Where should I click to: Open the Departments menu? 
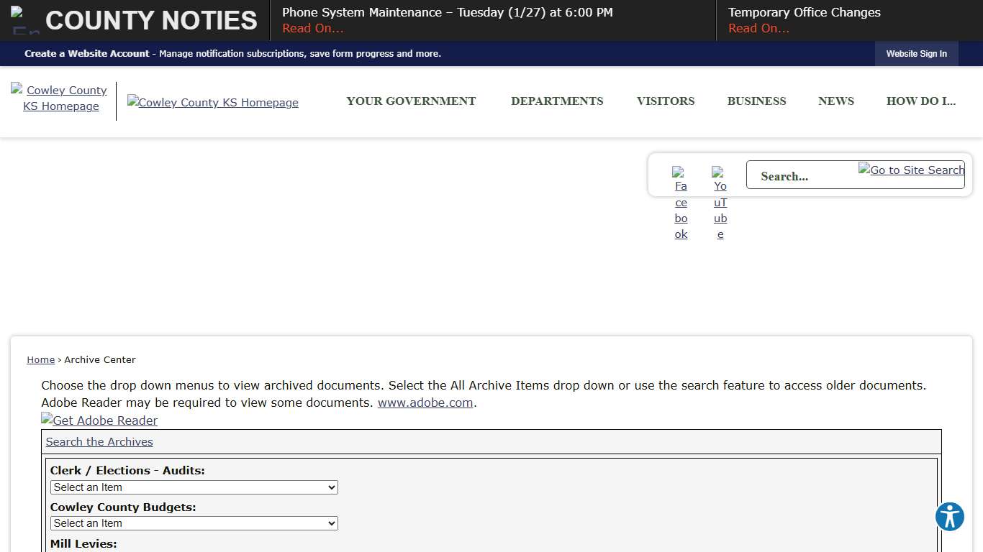(557, 101)
